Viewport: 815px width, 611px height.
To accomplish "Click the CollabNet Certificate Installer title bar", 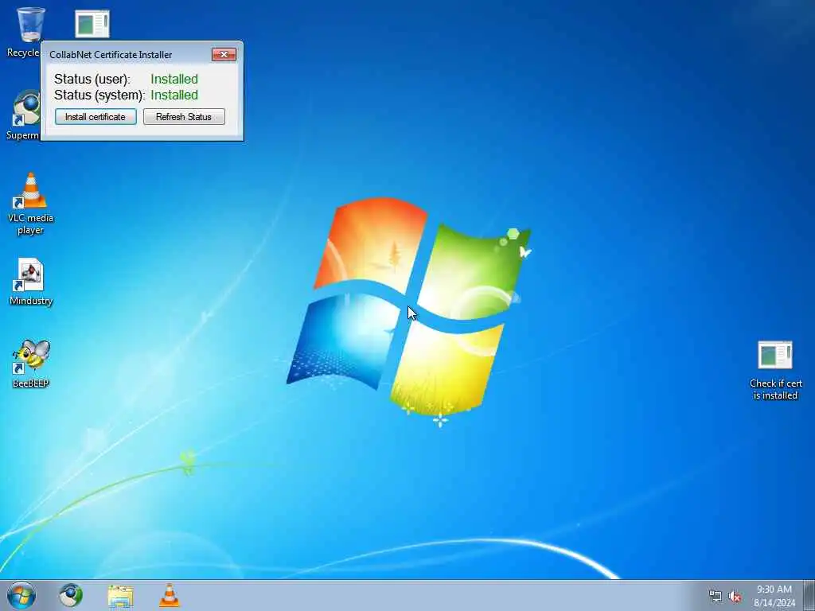I will tap(127, 55).
